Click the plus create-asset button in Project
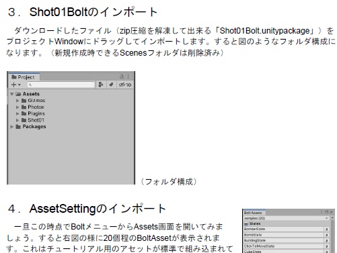This screenshot has height=253, width=337. coord(13,85)
